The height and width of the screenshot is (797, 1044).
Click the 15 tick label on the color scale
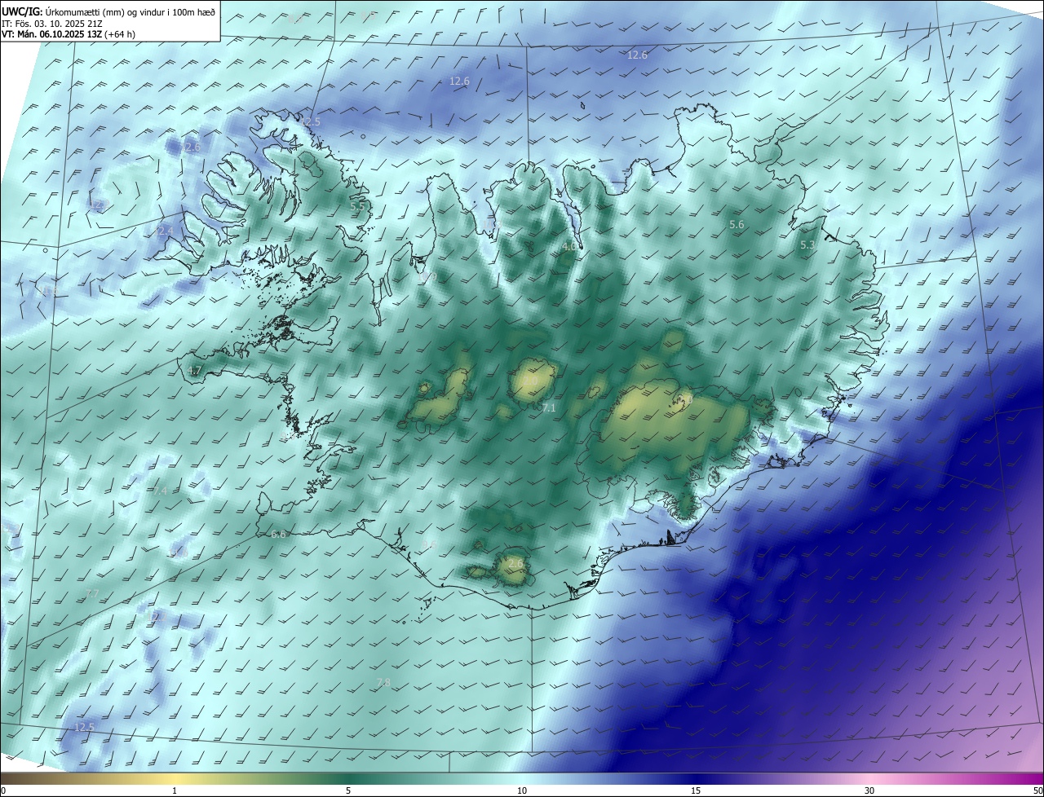point(696,790)
